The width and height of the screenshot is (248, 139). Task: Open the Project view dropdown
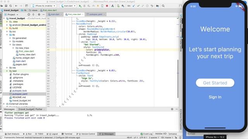[11, 15]
